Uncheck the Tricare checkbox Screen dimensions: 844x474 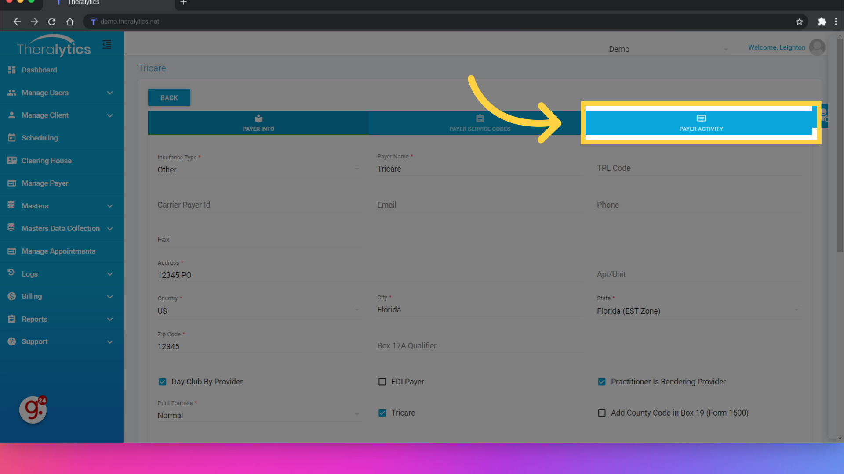tap(382, 413)
